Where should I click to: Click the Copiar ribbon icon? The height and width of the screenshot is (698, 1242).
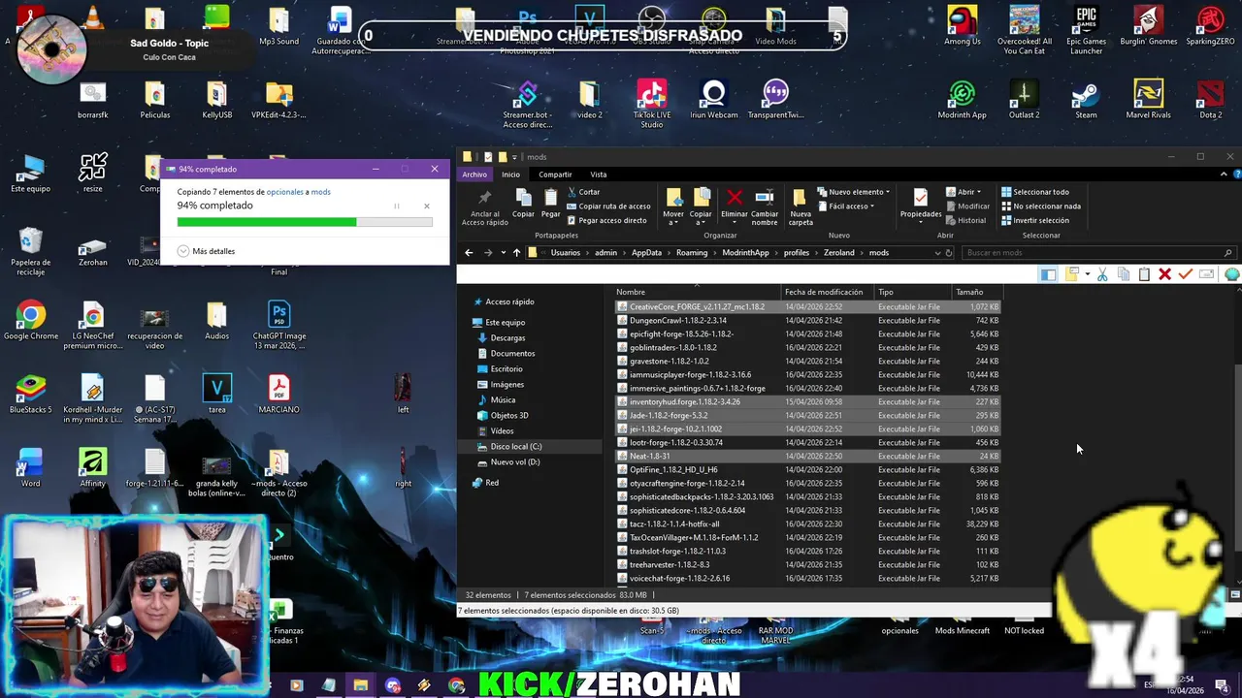click(x=523, y=198)
